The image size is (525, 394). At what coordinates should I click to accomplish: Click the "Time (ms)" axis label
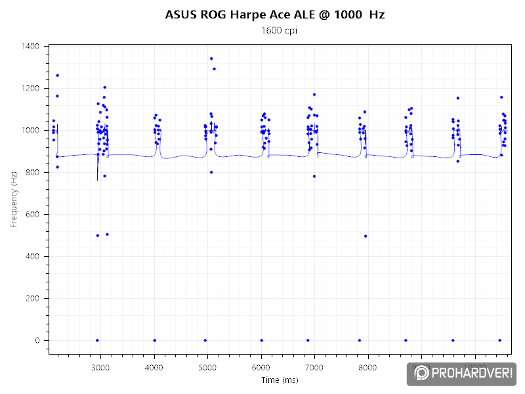pyautogui.click(x=280, y=380)
